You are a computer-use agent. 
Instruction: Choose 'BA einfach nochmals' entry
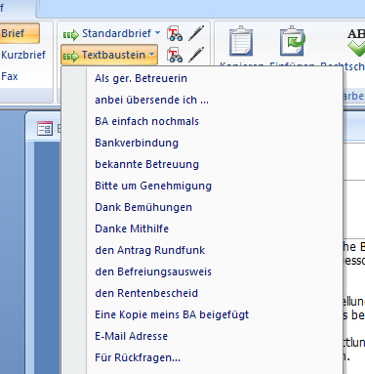tap(202, 121)
